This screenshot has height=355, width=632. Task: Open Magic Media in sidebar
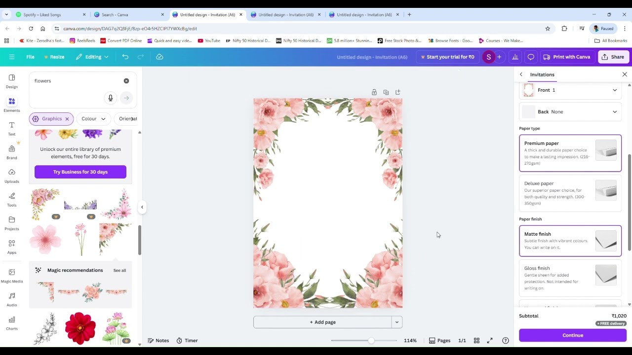click(12, 276)
